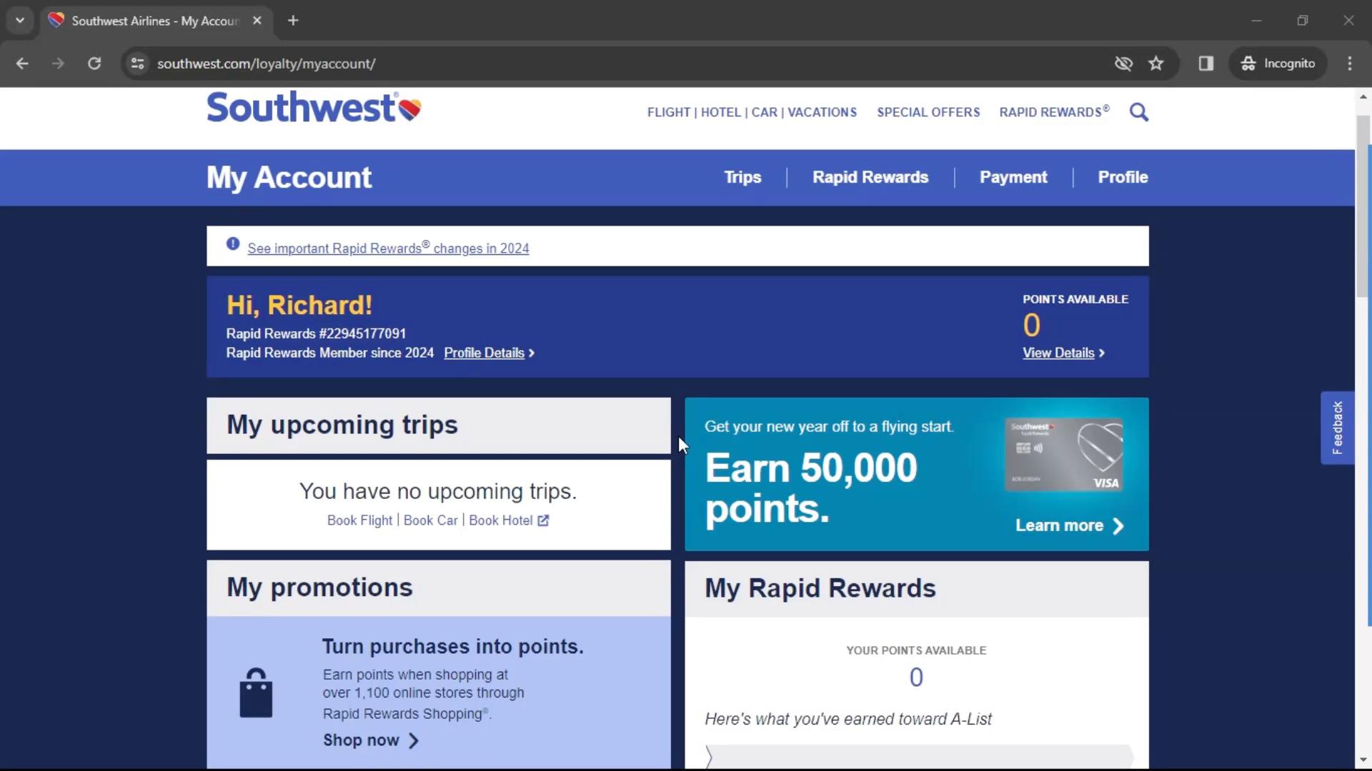
Task: Open the search tool icon
Action: [x=1139, y=112]
